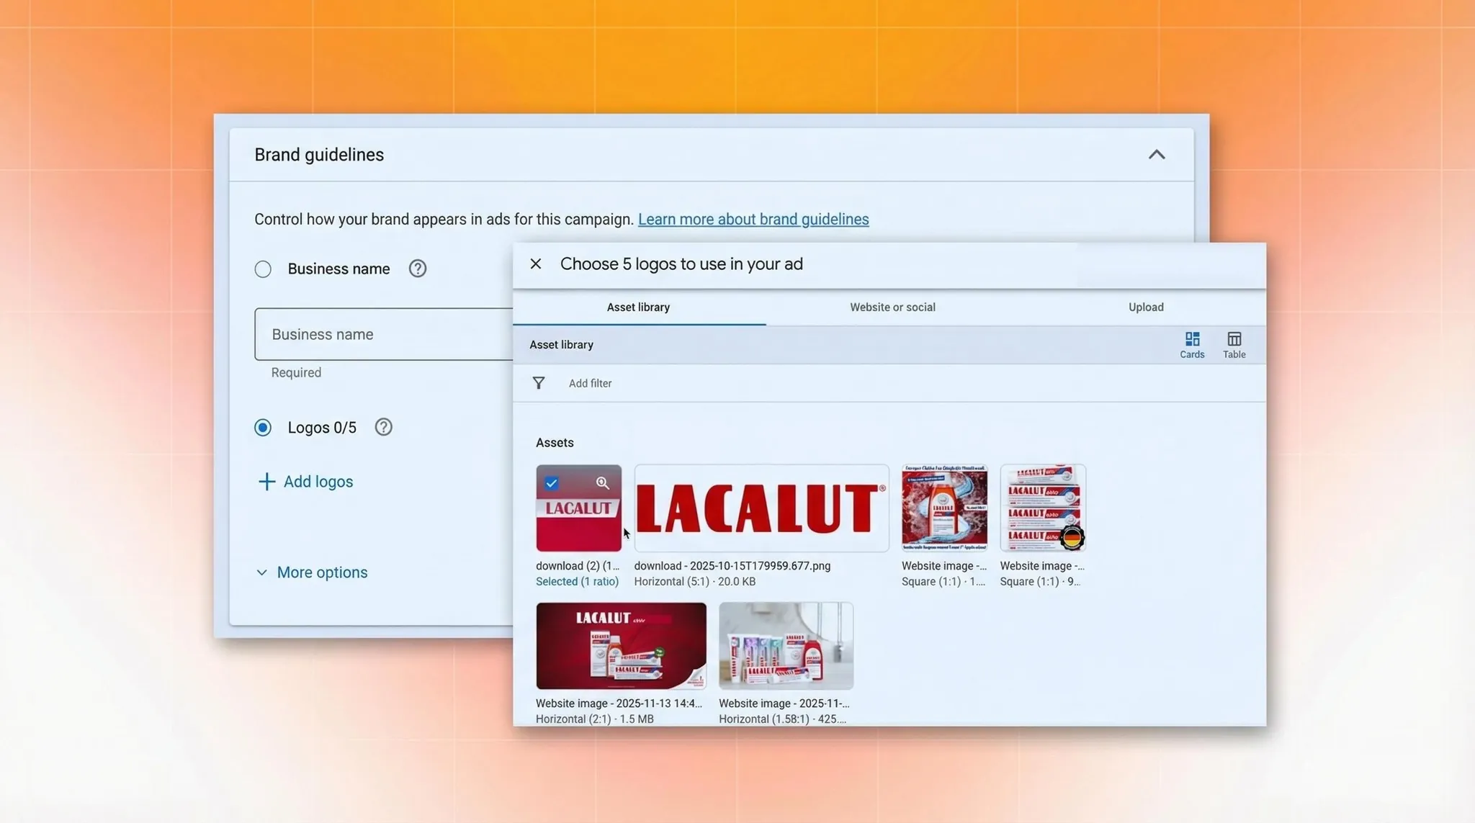Select the mouthwash bottle square image
Screen dimensions: 1475x823
point(944,508)
